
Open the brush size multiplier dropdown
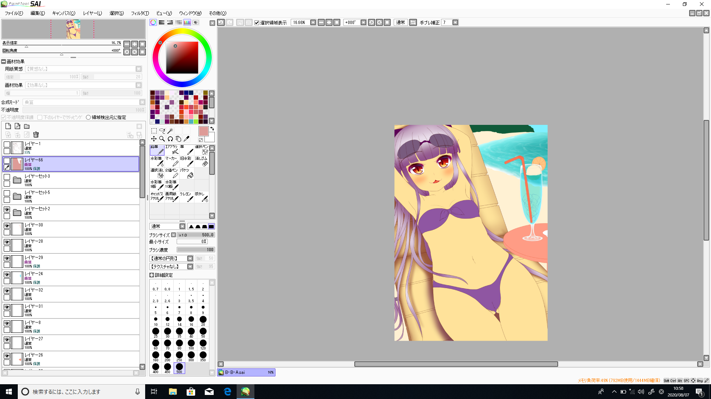tap(173, 235)
